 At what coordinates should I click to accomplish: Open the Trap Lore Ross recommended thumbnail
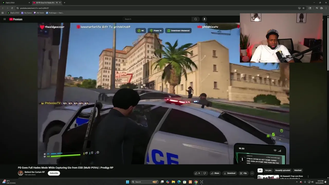coord(268,177)
